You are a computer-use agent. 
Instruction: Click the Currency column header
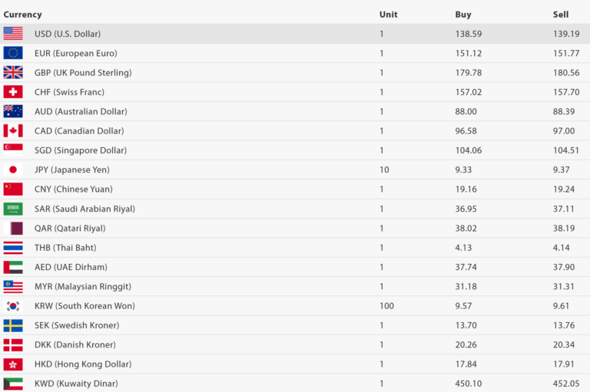click(x=23, y=15)
